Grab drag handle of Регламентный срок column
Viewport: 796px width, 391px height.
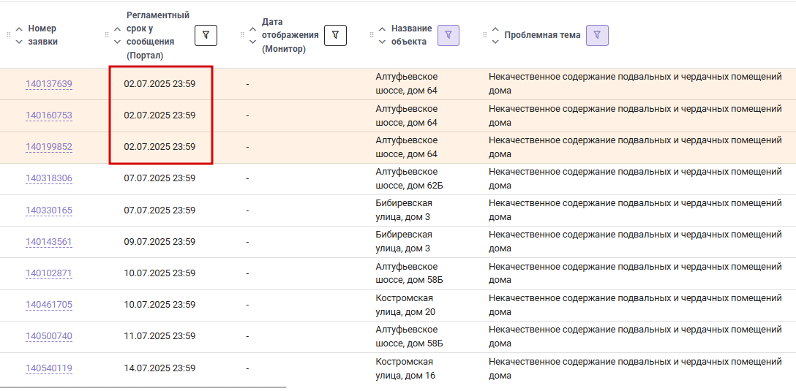pos(107,35)
